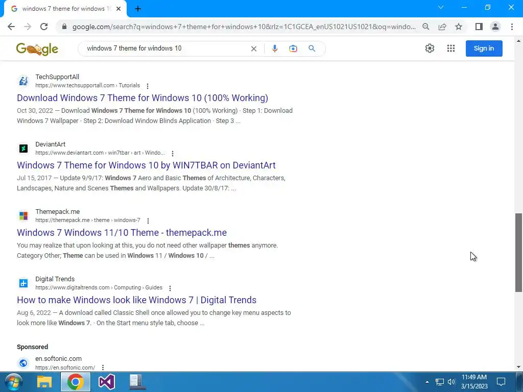The image size is (523, 392).
Task: Open Visual Studio from taskbar
Action: pos(107,382)
